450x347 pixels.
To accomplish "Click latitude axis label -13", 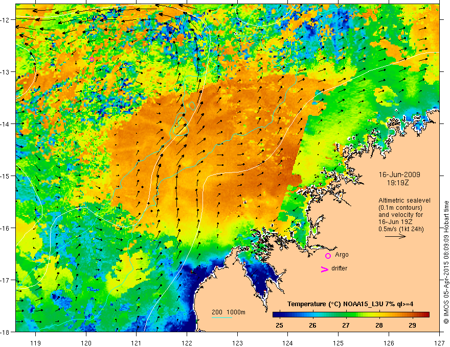I will coord(5,71).
